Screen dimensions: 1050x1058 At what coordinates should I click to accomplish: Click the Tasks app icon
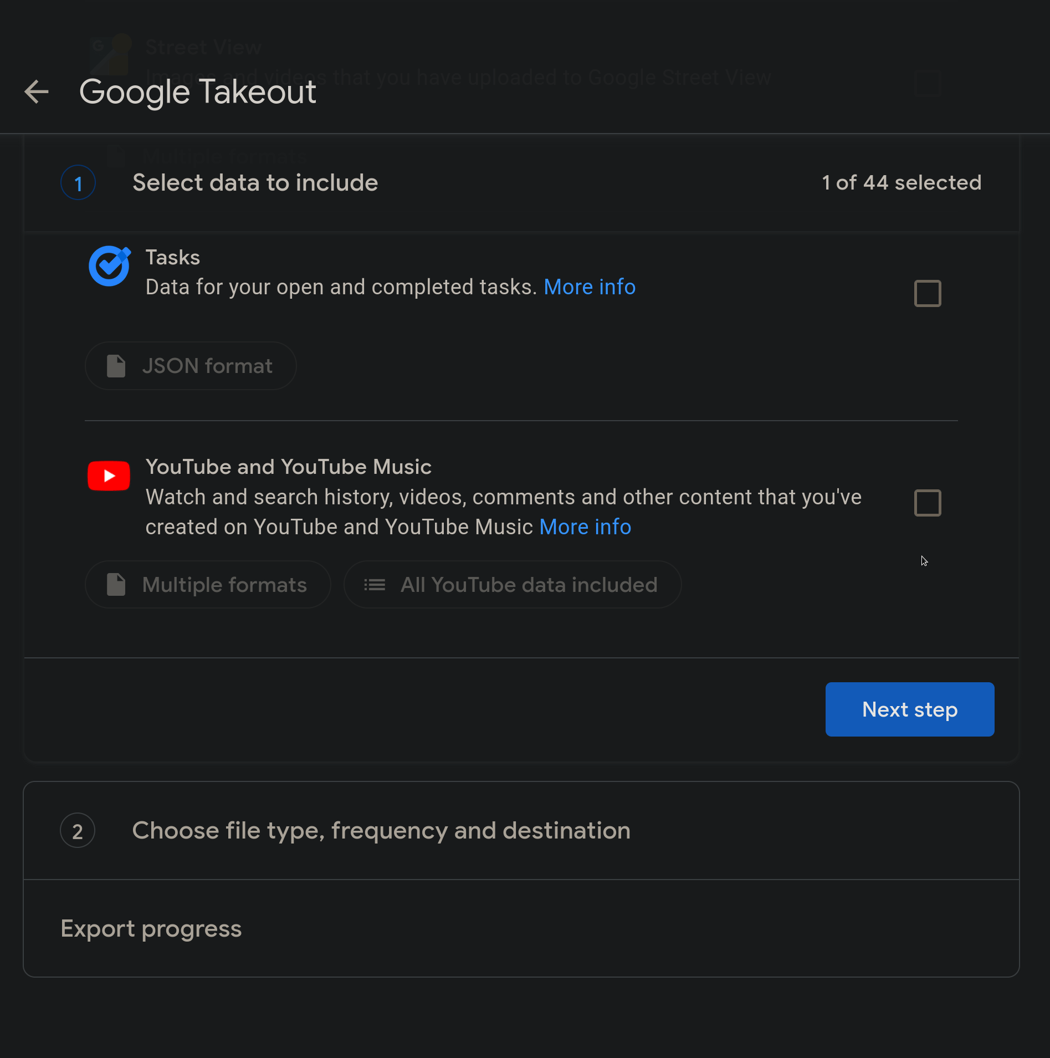[110, 266]
